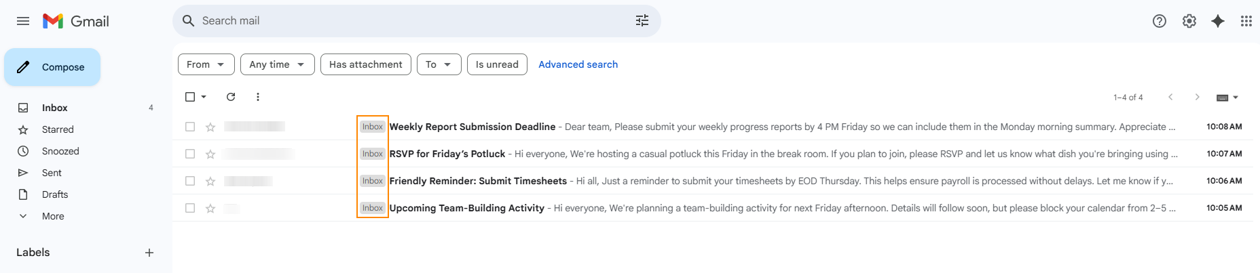The height and width of the screenshot is (273, 1260).
Task: Open the Any time filter dropdown
Action: click(x=278, y=64)
